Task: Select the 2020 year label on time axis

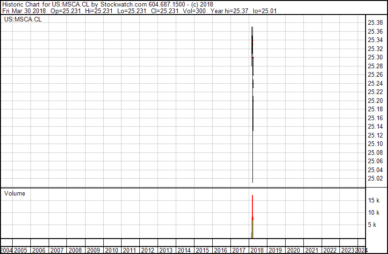Action: tap(293, 250)
